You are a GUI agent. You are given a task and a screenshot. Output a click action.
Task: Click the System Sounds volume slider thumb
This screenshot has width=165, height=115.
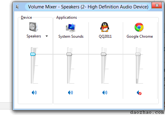click(69, 54)
